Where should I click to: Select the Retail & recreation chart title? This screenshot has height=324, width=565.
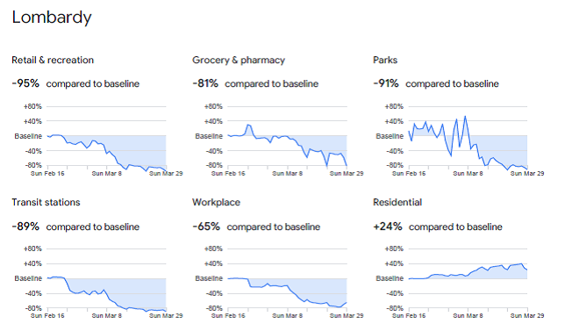tap(53, 60)
